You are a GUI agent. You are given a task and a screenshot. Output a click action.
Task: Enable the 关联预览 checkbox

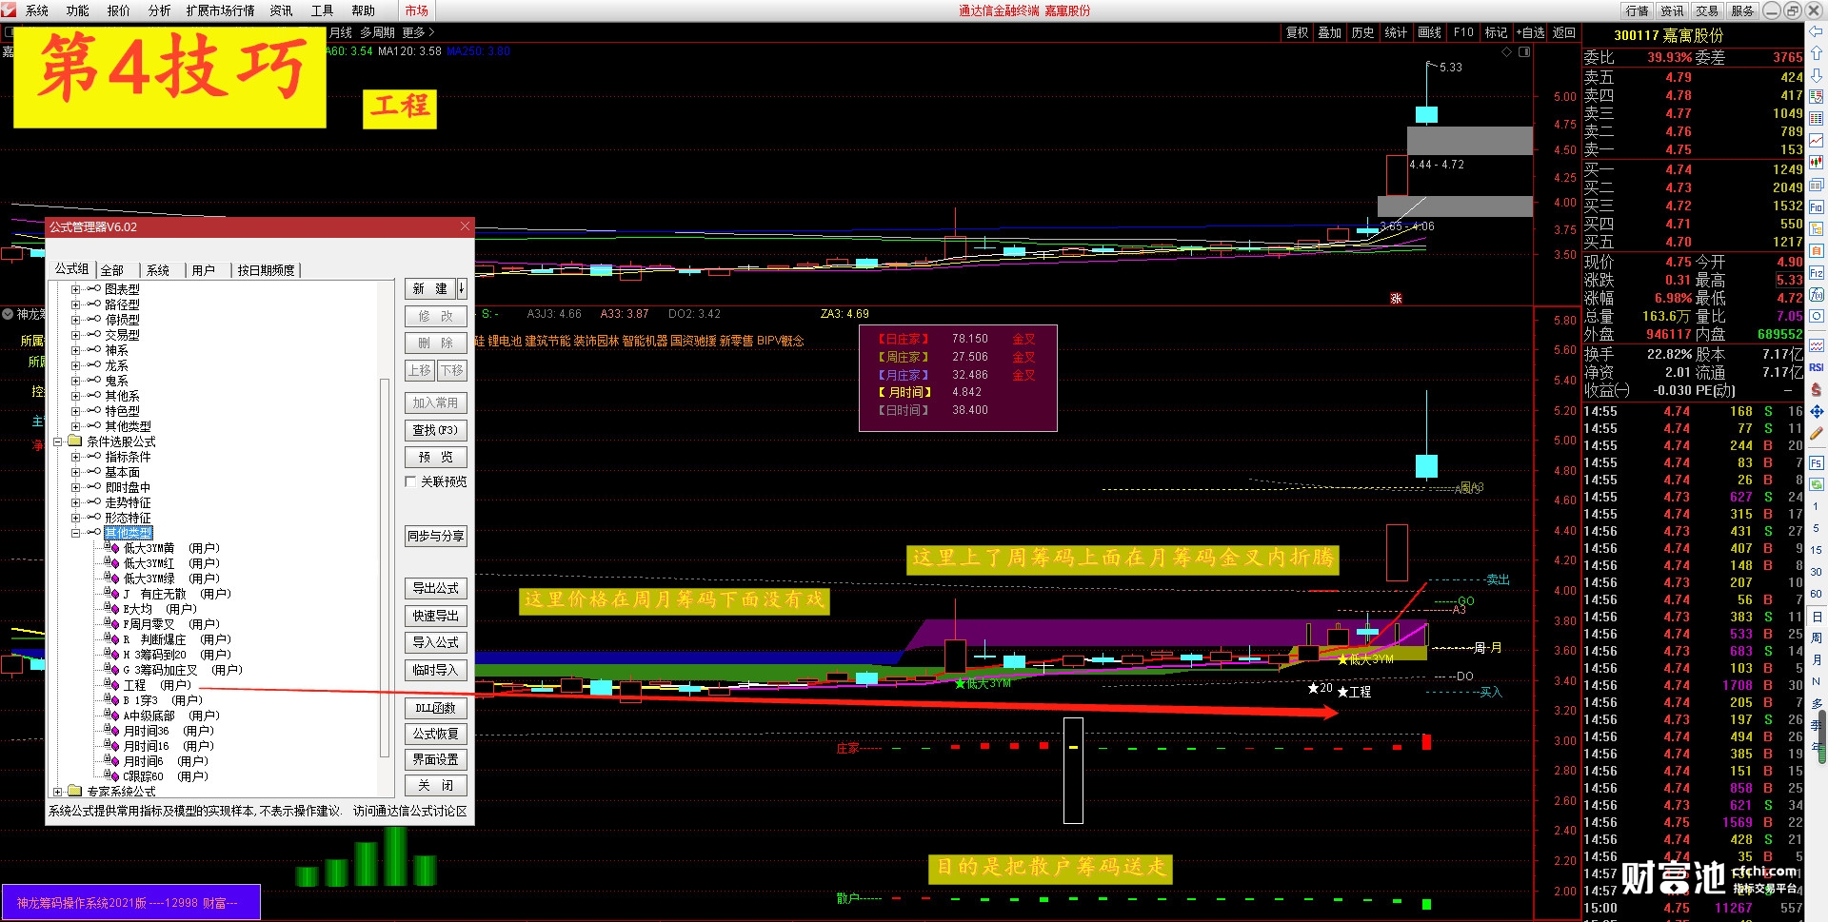pos(410,481)
